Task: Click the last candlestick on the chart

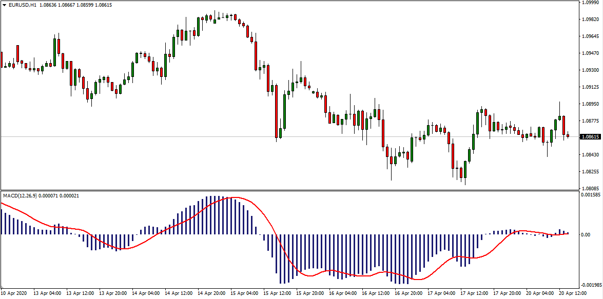Action: point(568,135)
